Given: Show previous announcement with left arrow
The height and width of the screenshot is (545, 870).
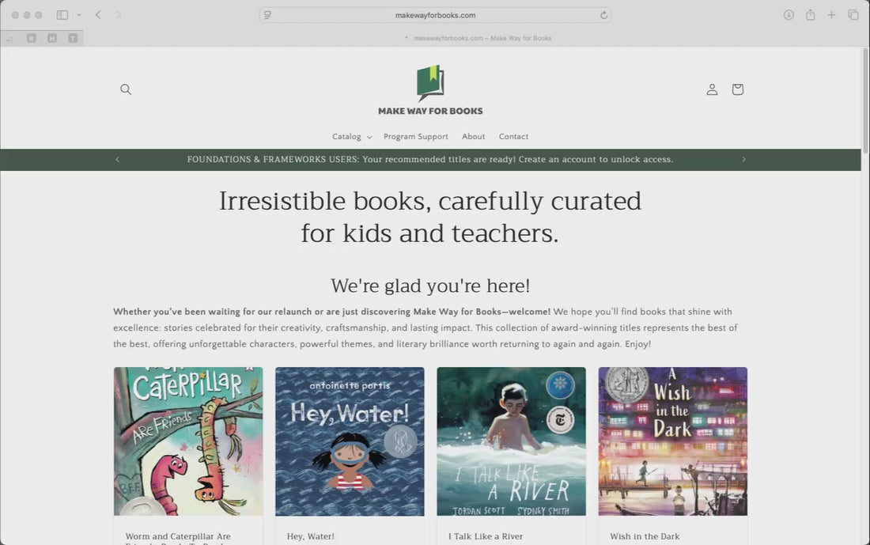Looking at the screenshot, I should pyautogui.click(x=117, y=159).
